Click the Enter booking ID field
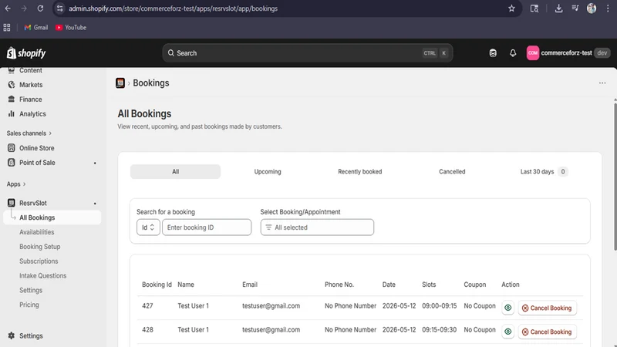Viewport: 617px width, 347px height. click(207, 227)
